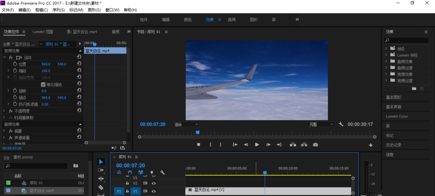Hide the V1 track with eye icon

[153, 191]
